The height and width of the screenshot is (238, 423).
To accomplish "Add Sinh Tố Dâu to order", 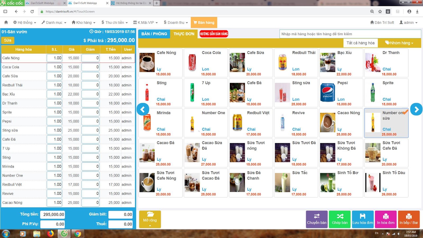I will tap(386, 183).
